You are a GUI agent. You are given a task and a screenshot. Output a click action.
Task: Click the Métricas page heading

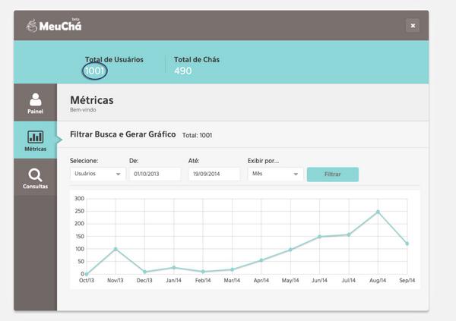tap(92, 100)
